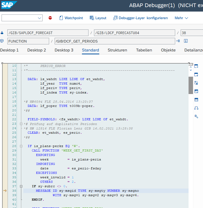Open the Layout toolbar option

point(98,18)
